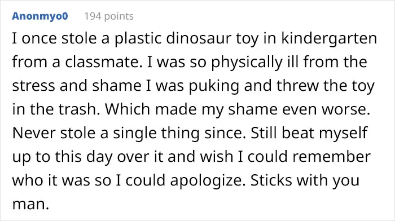Click the word "stress" in the third line
Viewport: 395px width, 221px height.
coord(33,86)
